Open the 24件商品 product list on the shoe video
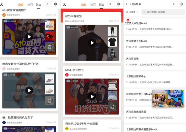 (49, 100)
